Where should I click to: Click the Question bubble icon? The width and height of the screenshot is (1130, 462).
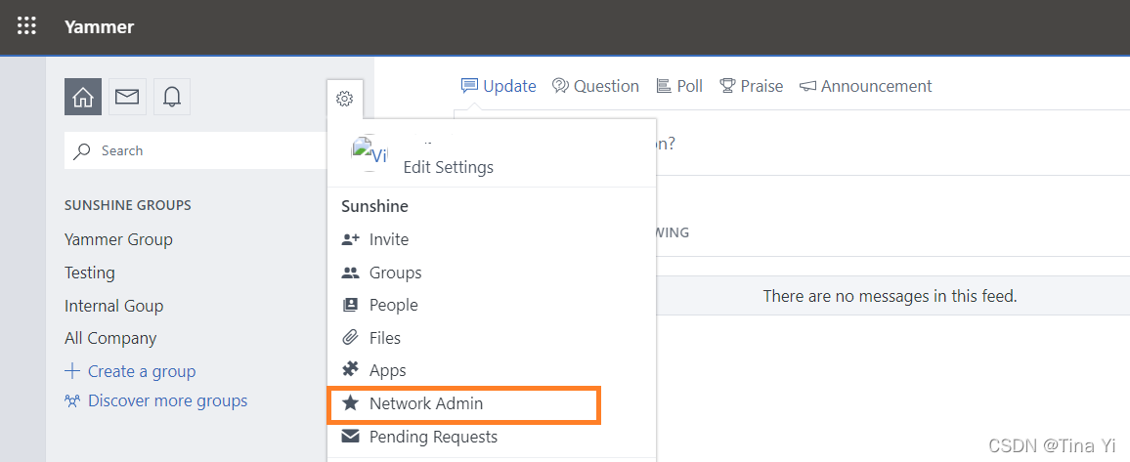[x=561, y=86]
